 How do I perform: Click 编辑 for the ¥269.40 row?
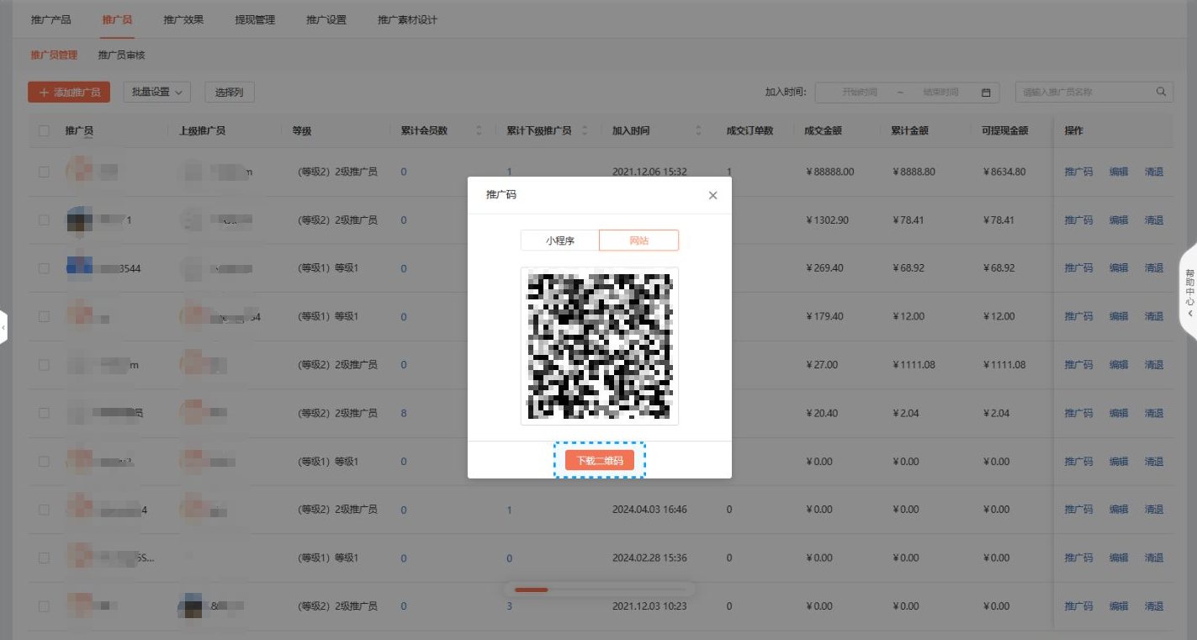click(1119, 268)
